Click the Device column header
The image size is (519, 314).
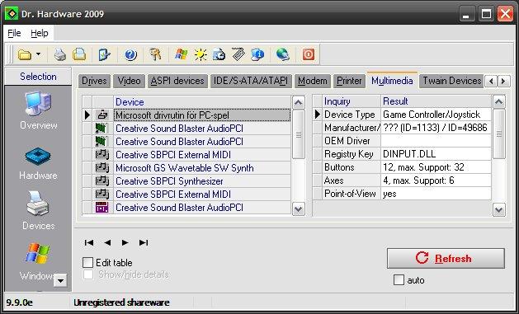click(202, 102)
